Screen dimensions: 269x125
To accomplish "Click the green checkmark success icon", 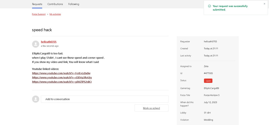I will (x=209, y=6).
